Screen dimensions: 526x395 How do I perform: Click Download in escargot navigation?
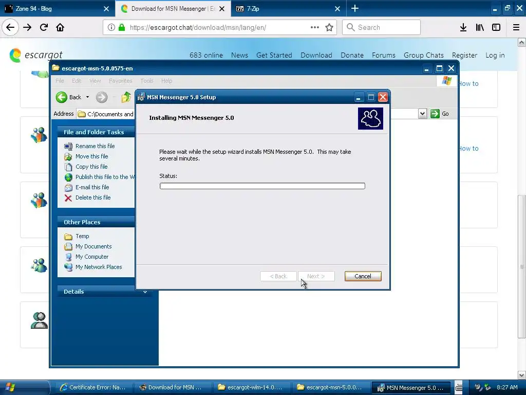[316, 55]
